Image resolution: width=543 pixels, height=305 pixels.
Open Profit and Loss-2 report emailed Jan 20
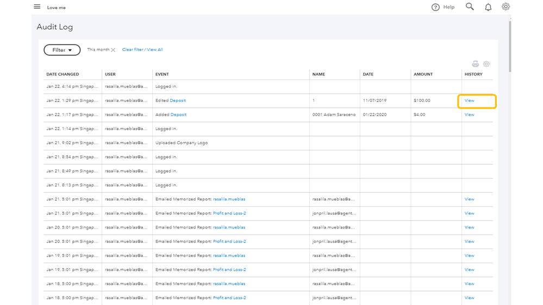pos(229,242)
